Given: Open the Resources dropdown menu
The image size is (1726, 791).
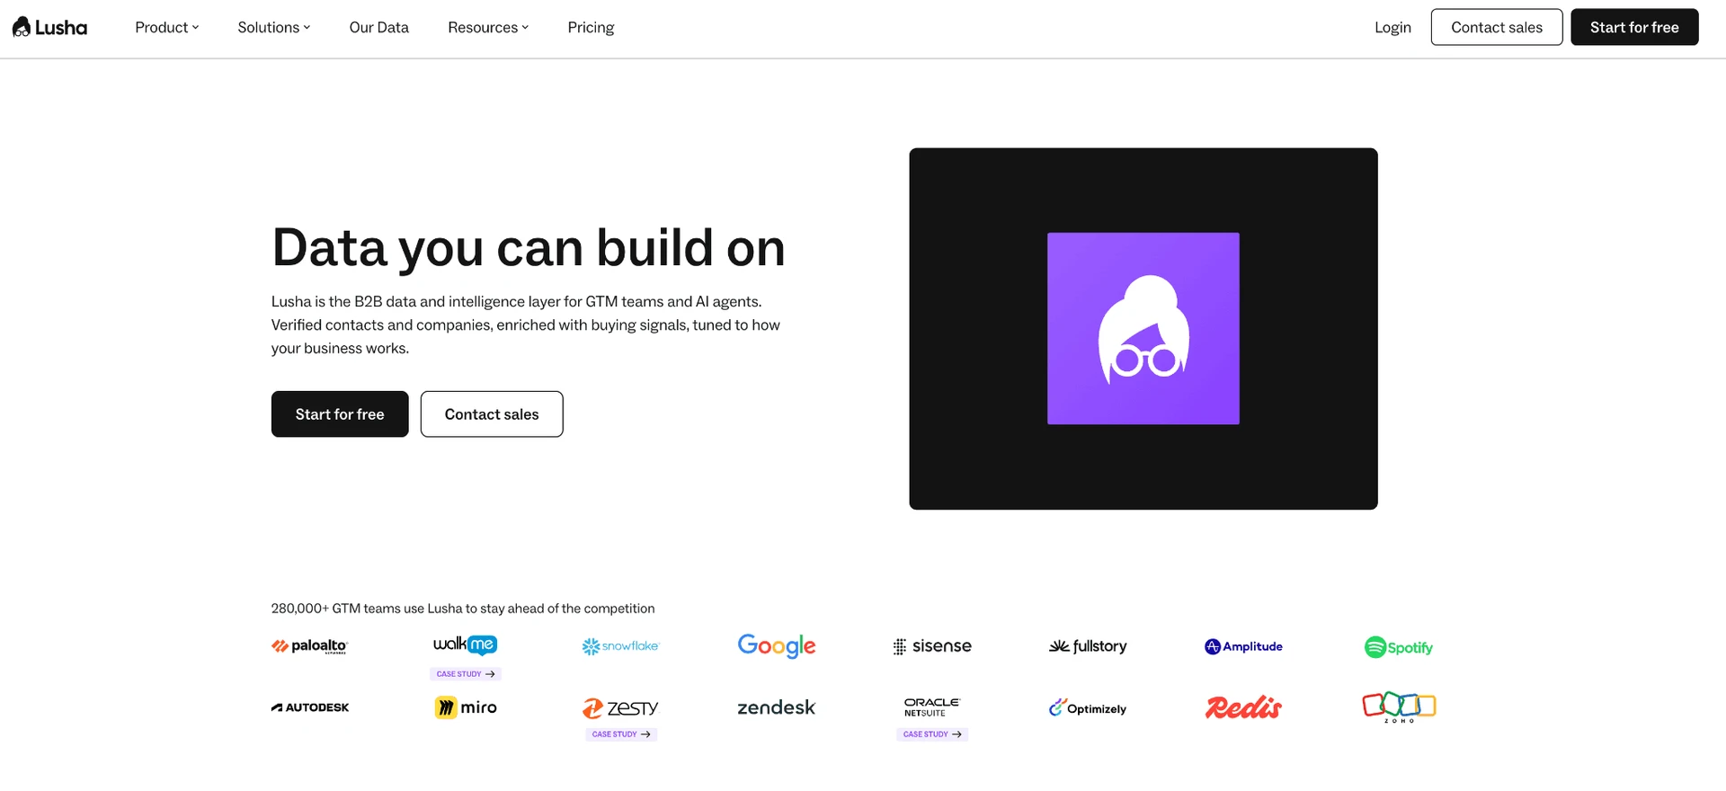Looking at the screenshot, I should tap(488, 27).
